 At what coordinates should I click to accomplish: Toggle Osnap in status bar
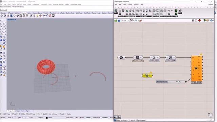88,118
